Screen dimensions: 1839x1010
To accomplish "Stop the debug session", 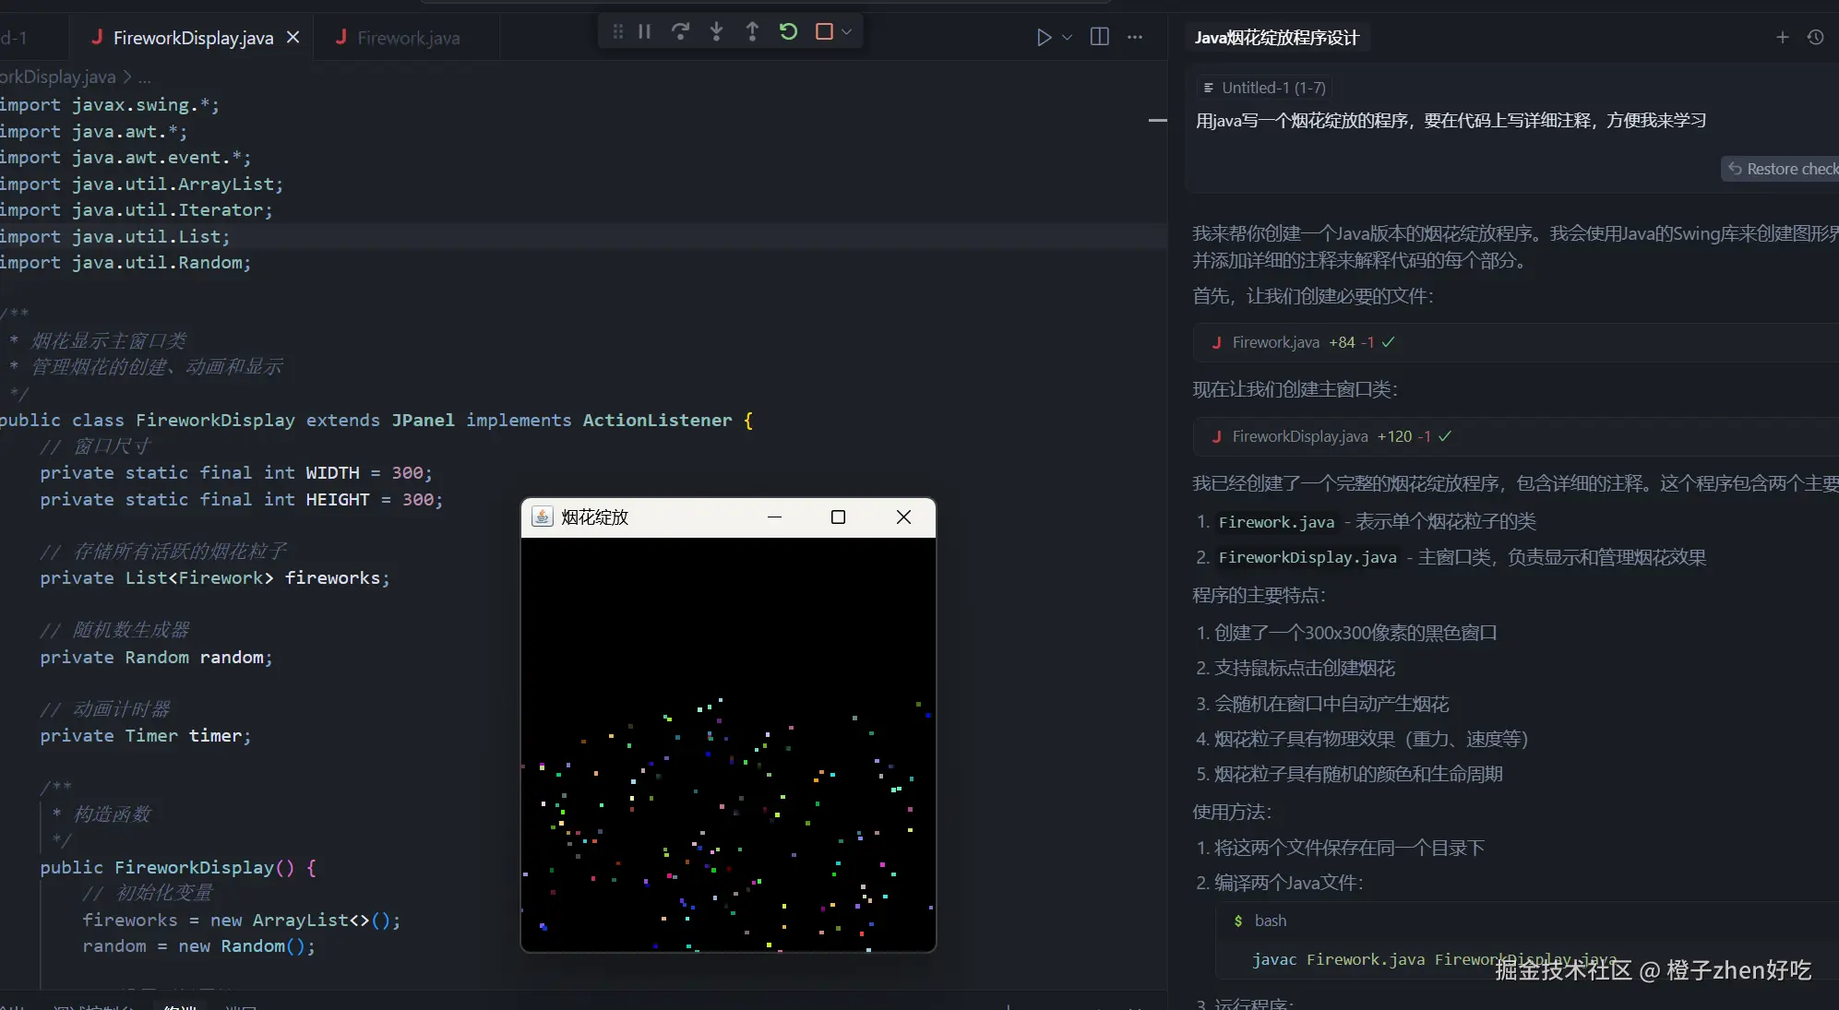I will click(x=824, y=31).
